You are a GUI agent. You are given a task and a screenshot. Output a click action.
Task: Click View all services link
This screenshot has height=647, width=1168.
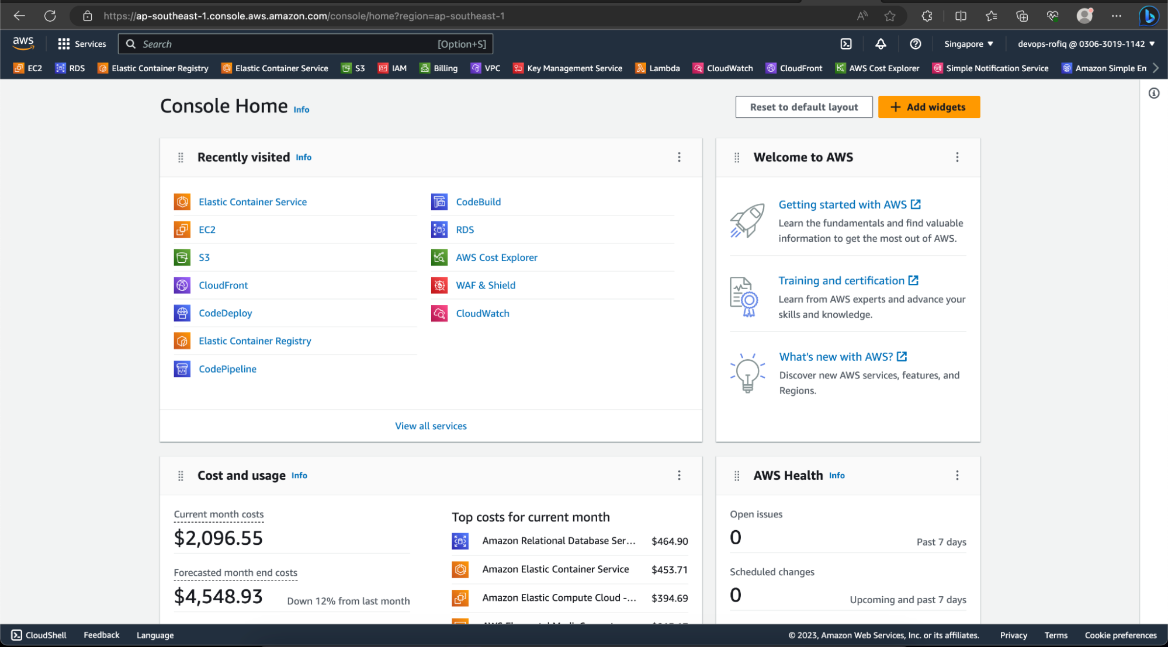(x=431, y=426)
